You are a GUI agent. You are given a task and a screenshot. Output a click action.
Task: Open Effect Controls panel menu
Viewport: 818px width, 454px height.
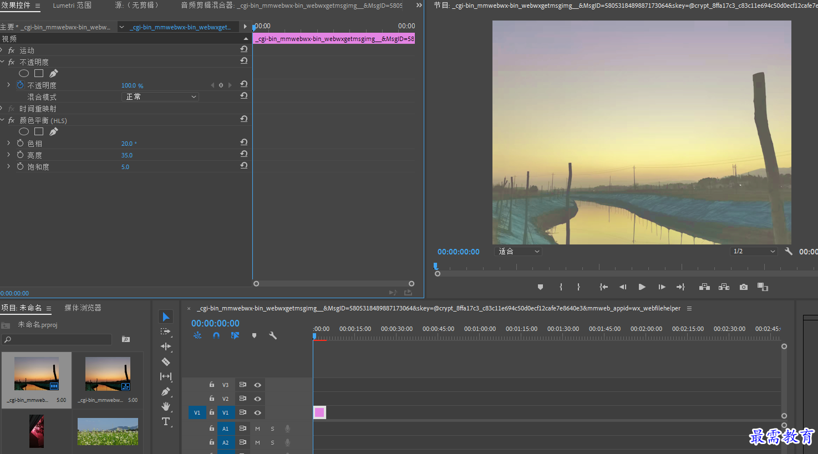pyautogui.click(x=38, y=6)
